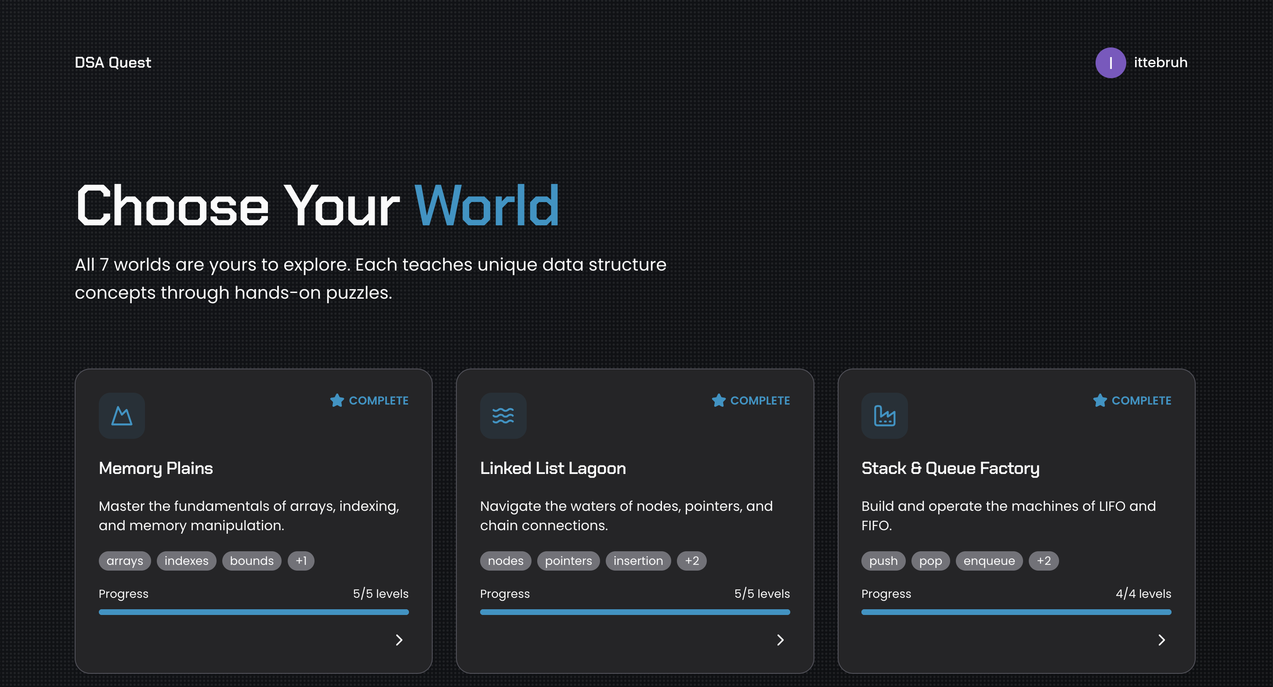Click the pointers tag chip
Screen dimensions: 1273x687
click(x=568, y=561)
